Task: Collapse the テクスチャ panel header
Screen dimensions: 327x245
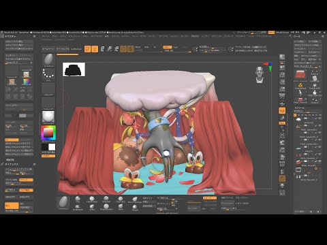Action: [10, 36]
